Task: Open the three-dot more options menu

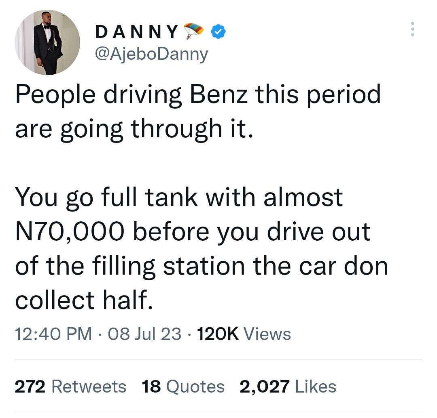Action: (412, 29)
